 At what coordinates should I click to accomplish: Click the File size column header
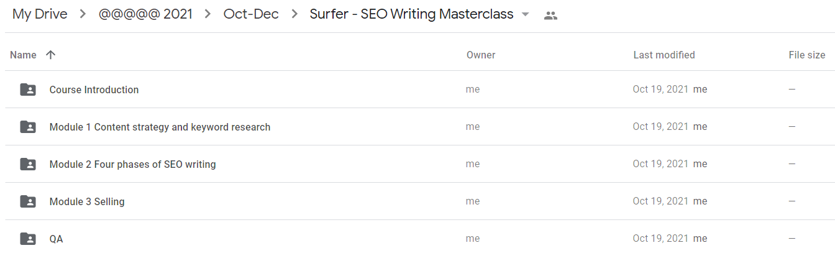pyautogui.click(x=807, y=55)
